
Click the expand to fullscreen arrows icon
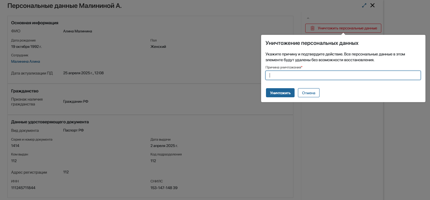tap(364, 5)
